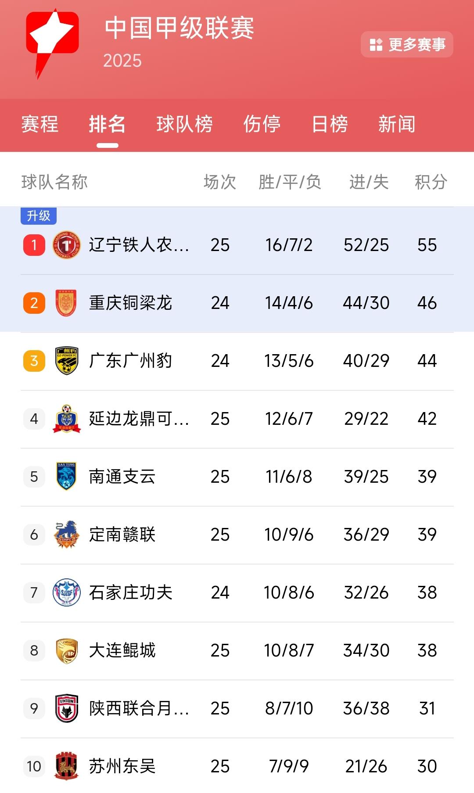Switch to the 赛程 tab
Image resolution: width=474 pixels, height=793 pixels.
point(39,124)
